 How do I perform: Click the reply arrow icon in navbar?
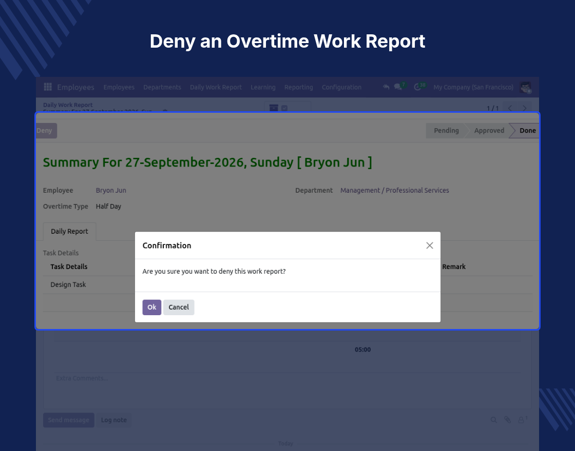click(x=386, y=87)
